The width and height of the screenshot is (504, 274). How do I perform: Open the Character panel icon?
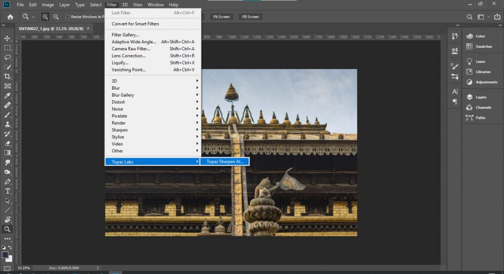[455, 92]
